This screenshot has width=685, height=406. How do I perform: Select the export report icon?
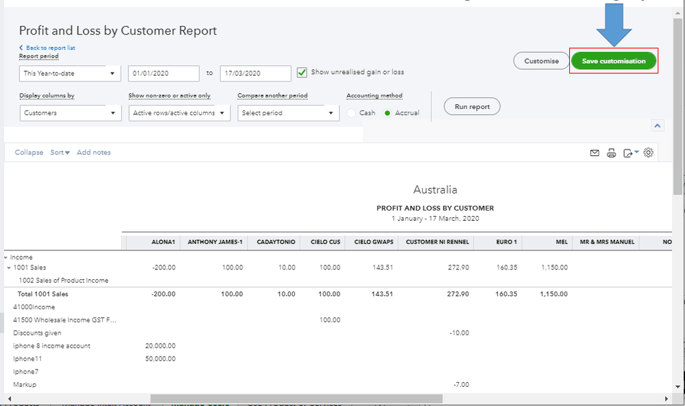point(628,152)
